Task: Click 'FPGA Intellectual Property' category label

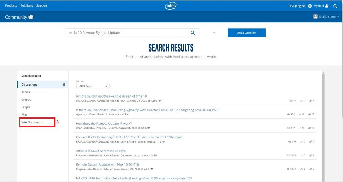Action: click(91, 128)
